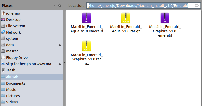Select the Mac4Lin_Emerald_Graphite_v1.0.emerald file icon
This screenshot has width=202, height=106.
pyautogui.click(x=165, y=18)
